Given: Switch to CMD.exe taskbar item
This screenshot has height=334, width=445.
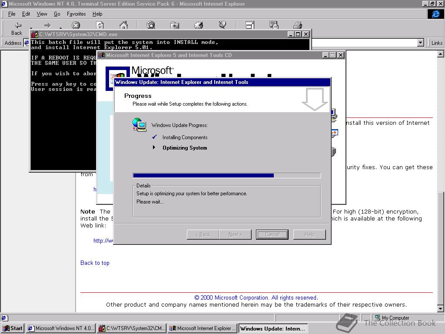Looking at the screenshot, I should tap(132, 328).
